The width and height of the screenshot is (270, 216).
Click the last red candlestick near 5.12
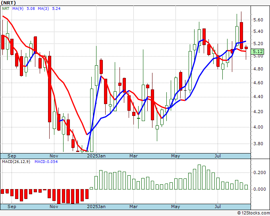pos(246,48)
